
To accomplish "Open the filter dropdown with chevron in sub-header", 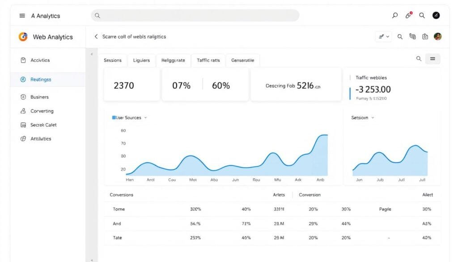I will click(383, 37).
